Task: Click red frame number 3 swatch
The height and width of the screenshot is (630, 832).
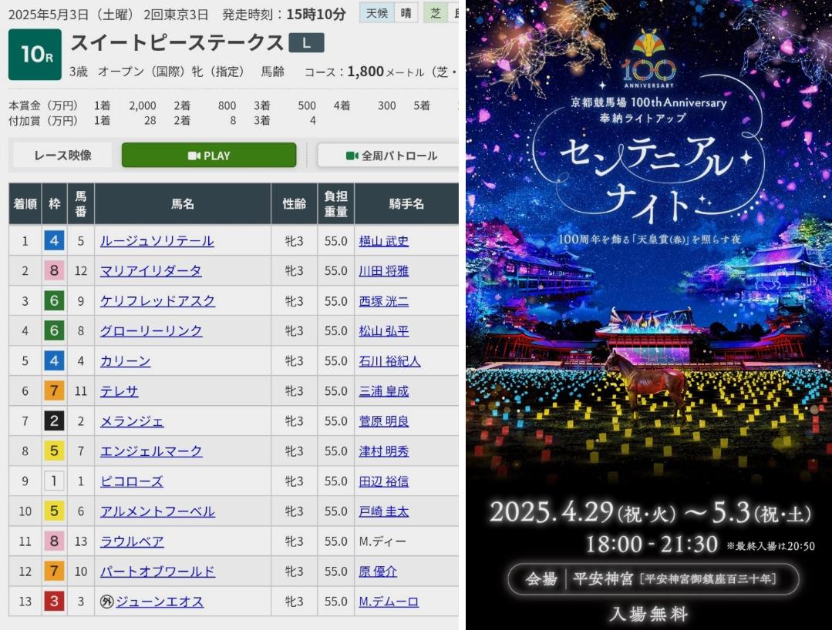Action: tap(53, 602)
